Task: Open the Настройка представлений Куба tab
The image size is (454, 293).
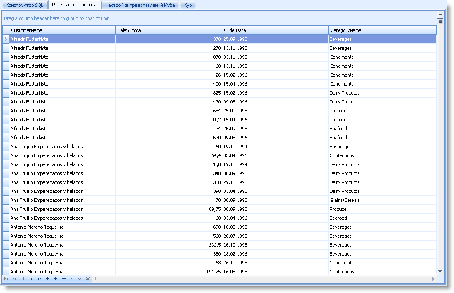Action: pos(140,5)
